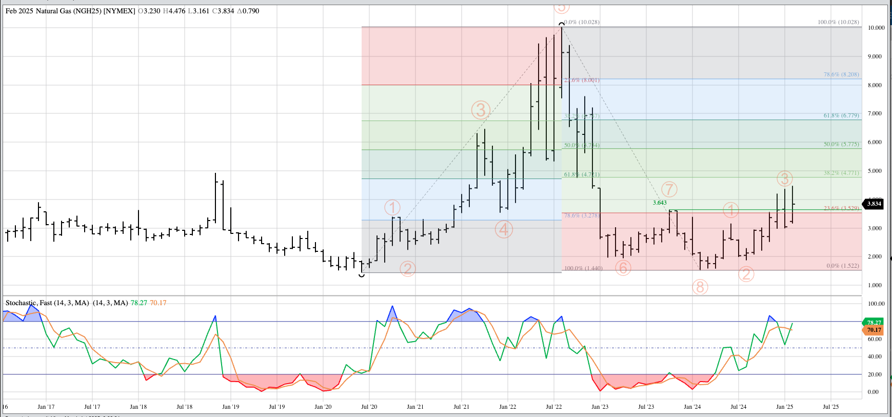
Task: Click the circled 8 marker below the 2024 low
Action: (x=700, y=287)
